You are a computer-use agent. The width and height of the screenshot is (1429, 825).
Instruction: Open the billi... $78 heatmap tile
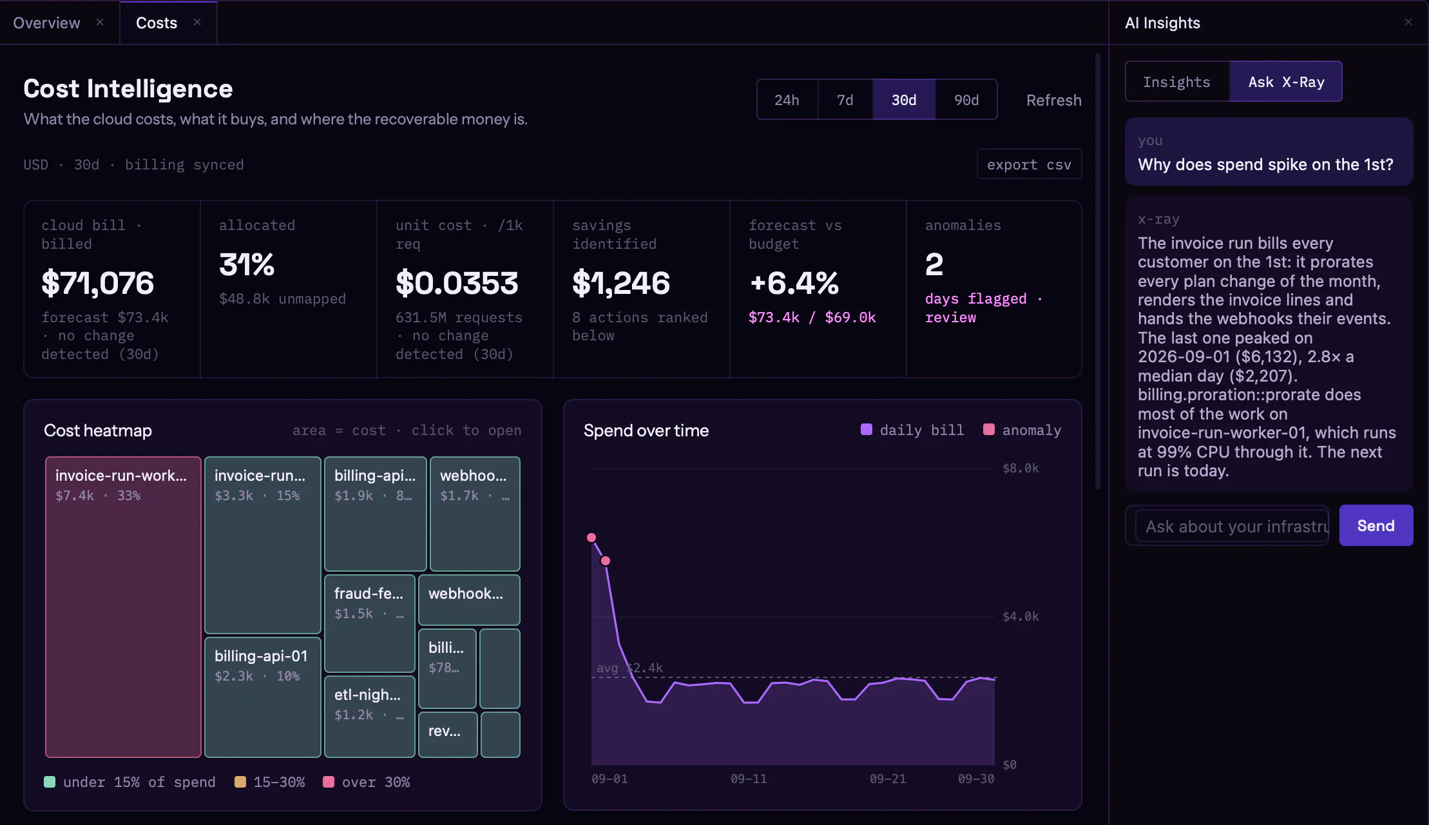coord(447,668)
